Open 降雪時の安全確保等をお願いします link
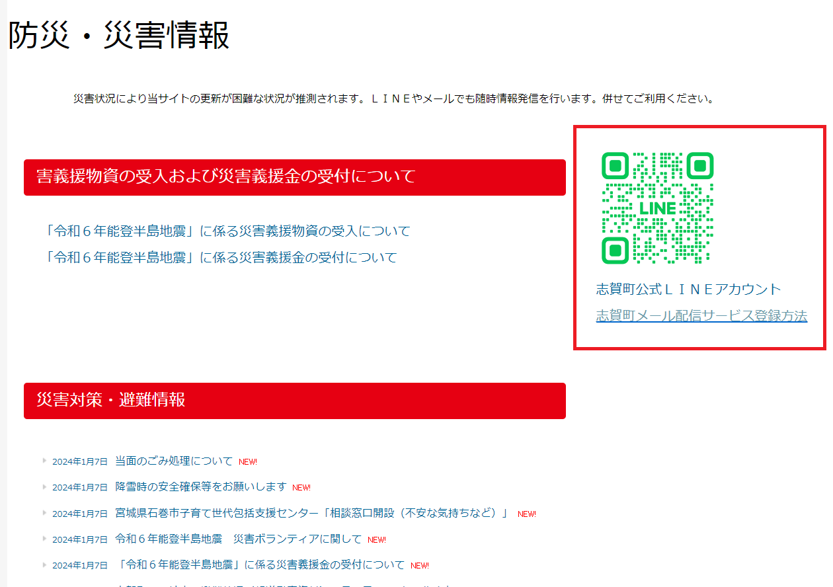The width and height of the screenshot is (833, 587). (x=200, y=487)
